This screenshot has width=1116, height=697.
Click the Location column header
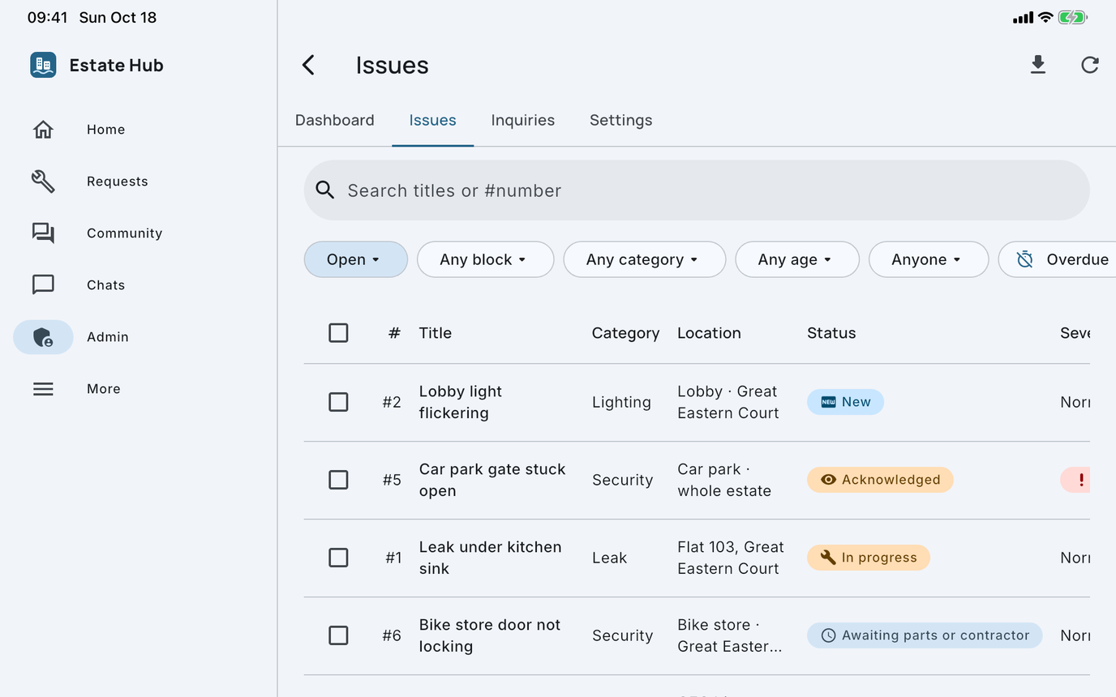click(x=709, y=333)
